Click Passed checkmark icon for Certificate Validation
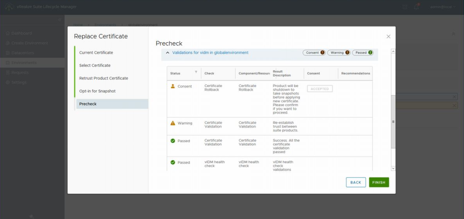 pyautogui.click(x=173, y=141)
